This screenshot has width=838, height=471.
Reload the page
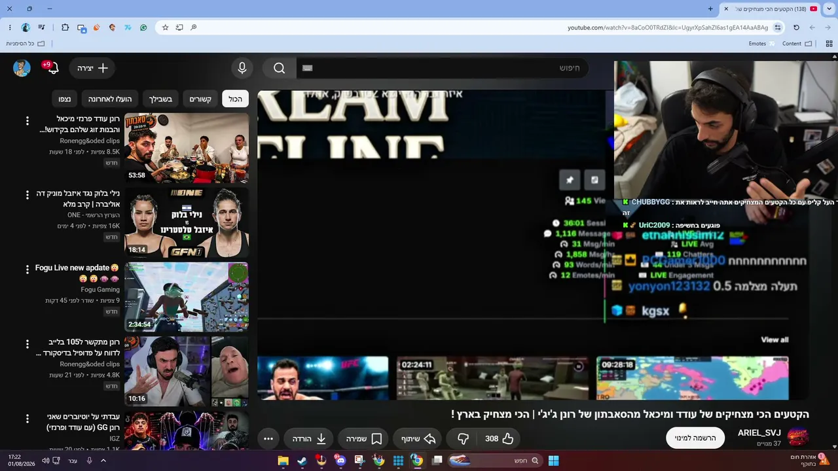click(x=796, y=27)
